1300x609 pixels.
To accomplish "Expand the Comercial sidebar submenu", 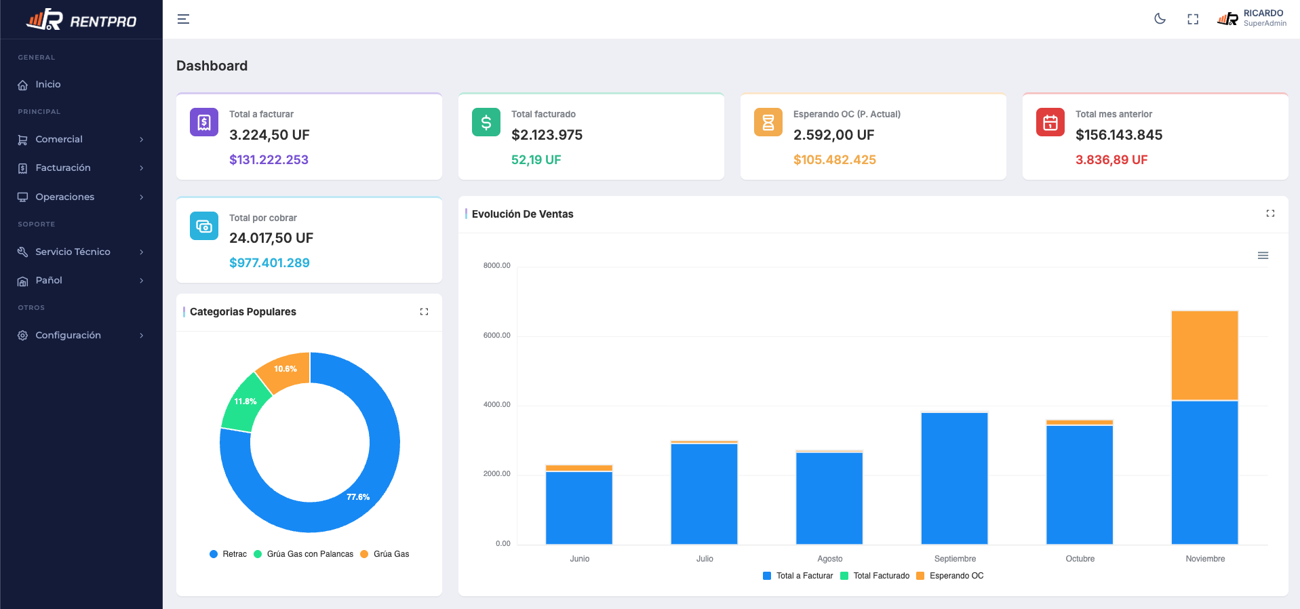I will pyautogui.click(x=81, y=139).
